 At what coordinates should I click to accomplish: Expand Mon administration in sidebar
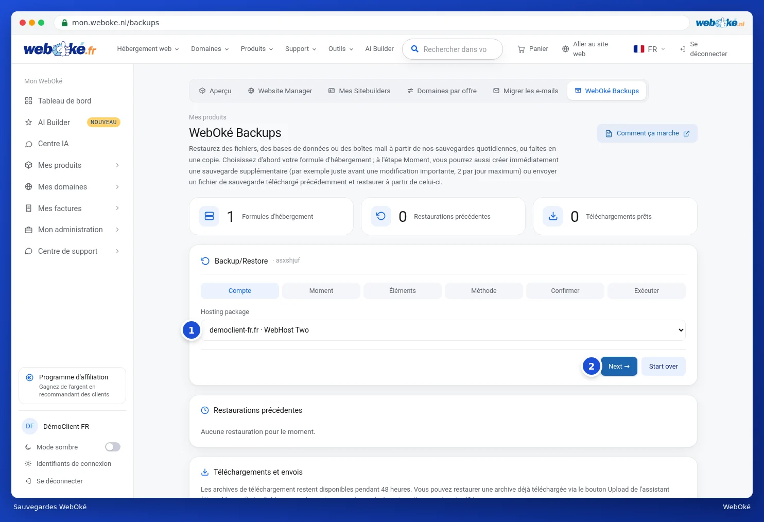(x=72, y=230)
